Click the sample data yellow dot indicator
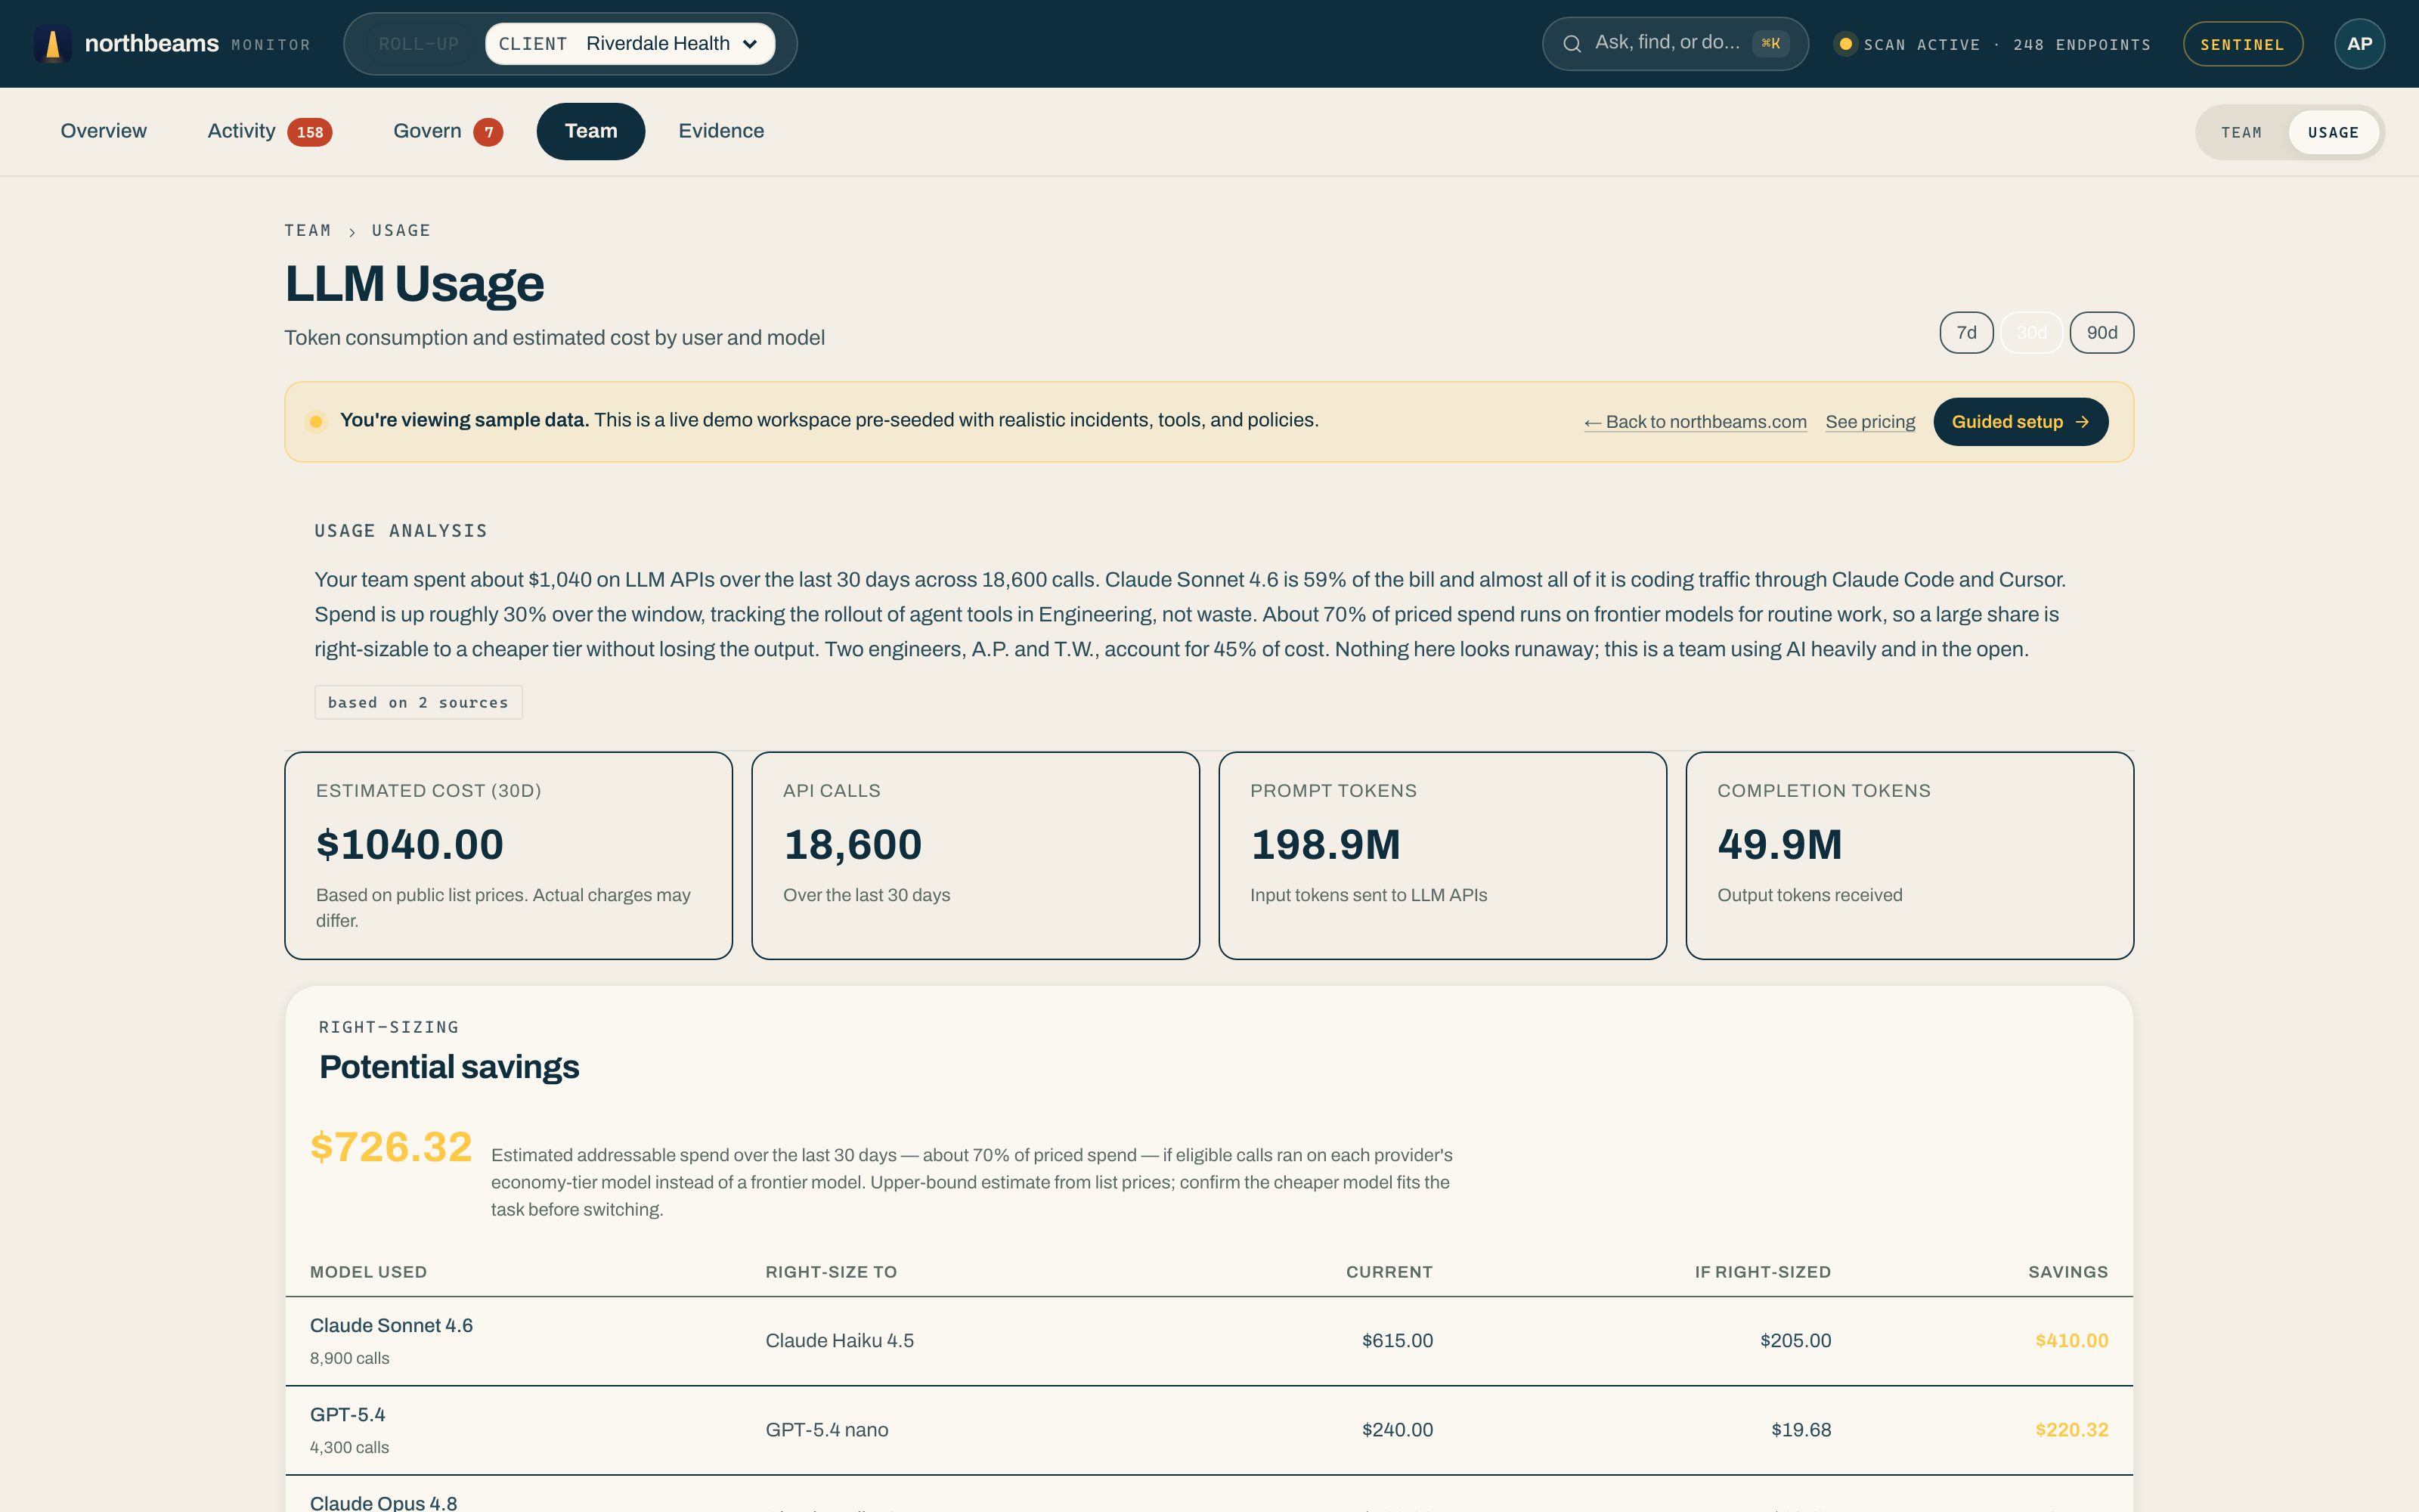Image resolution: width=2419 pixels, height=1512 pixels. point(316,421)
